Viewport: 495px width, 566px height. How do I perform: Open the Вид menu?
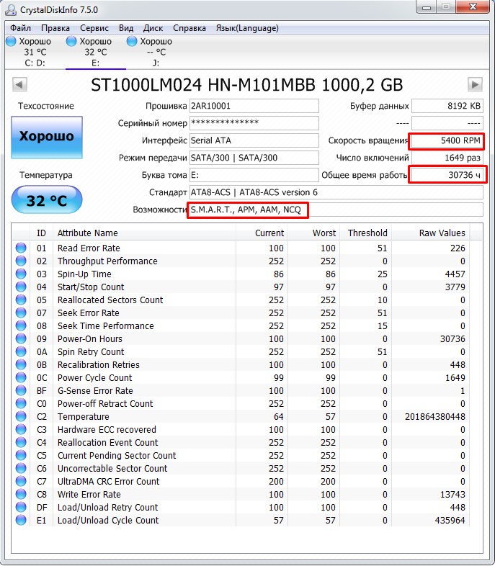tap(126, 28)
